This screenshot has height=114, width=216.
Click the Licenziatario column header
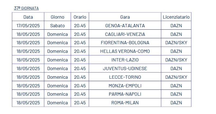click(x=176, y=17)
